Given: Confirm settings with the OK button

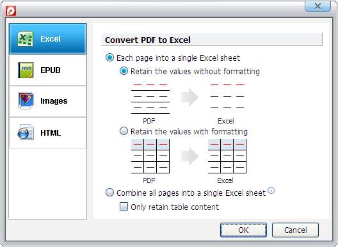Looking at the screenshot, I should pyautogui.click(x=243, y=230).
